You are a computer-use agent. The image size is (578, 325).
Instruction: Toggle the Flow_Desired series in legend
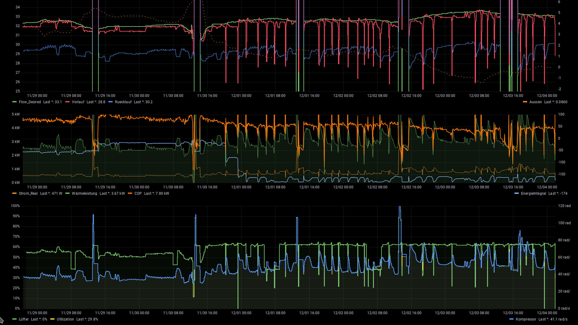[x=30, y=102]
